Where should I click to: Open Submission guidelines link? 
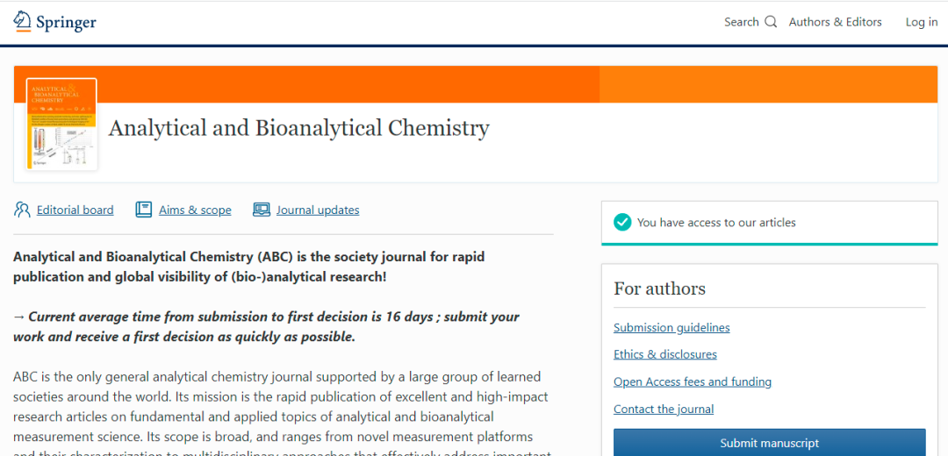click(671, 327)
